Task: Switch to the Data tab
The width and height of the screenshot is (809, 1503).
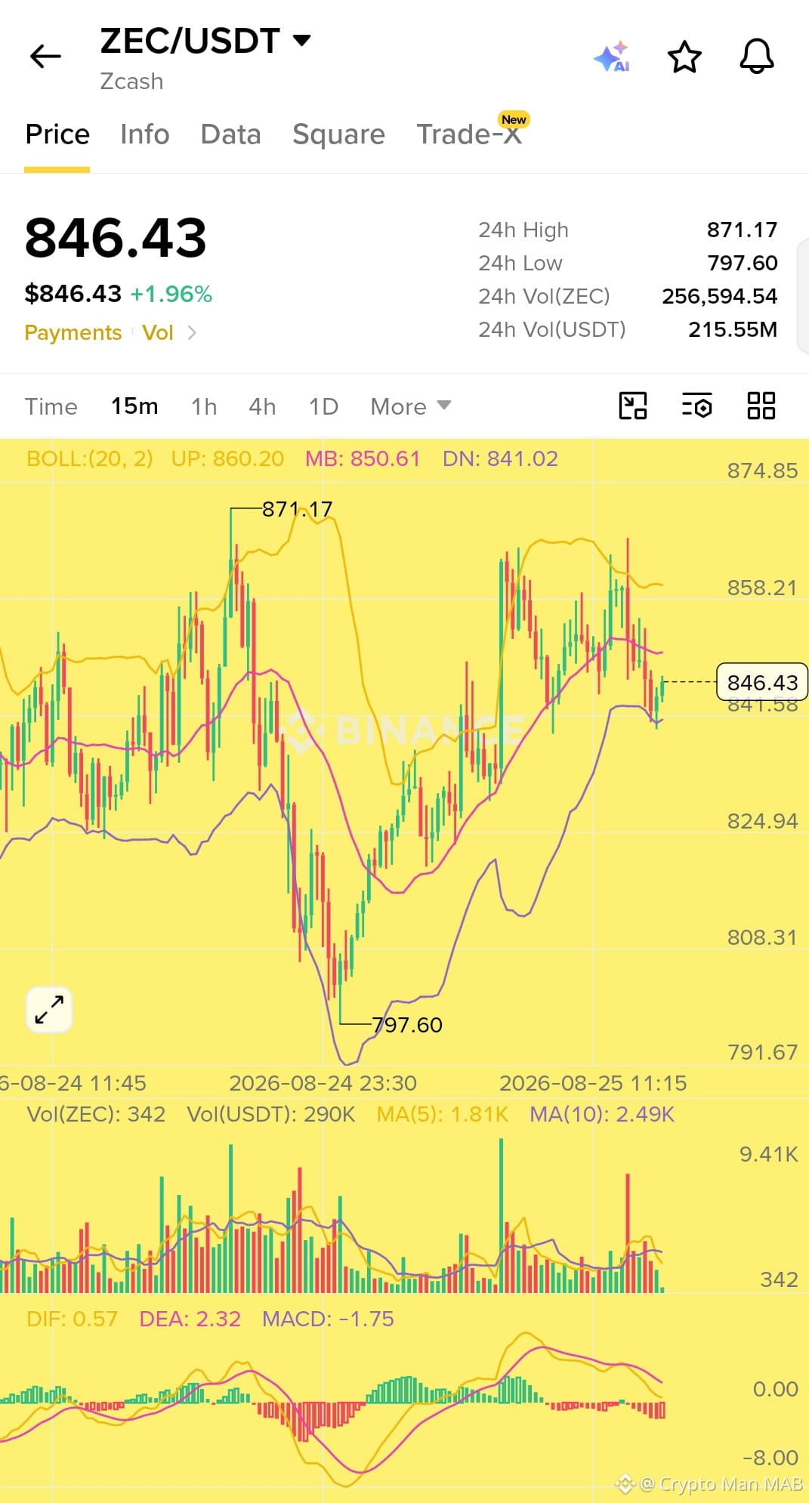Action: click(230, 134)
